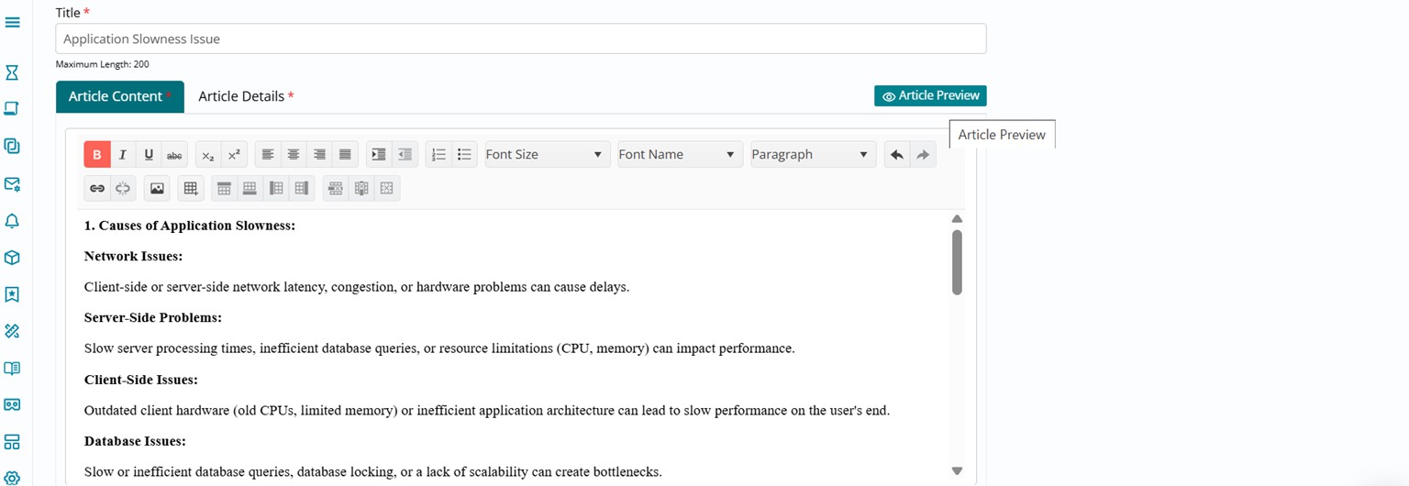
Task: Insert numbered list
Action: coord(438,154)
